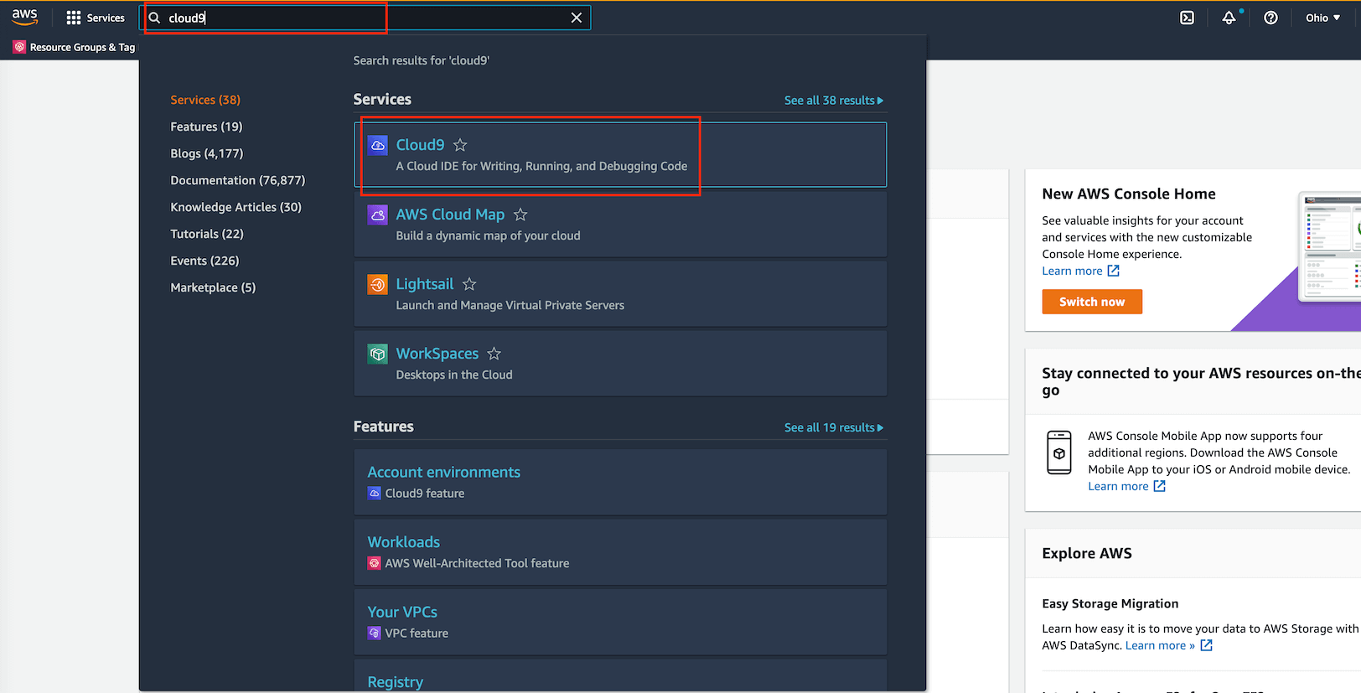Image resolution: width=1361 pixels, height=693 pixels.
Task: Open Learn more about Console Mobile App
Action: (1126, 486)
